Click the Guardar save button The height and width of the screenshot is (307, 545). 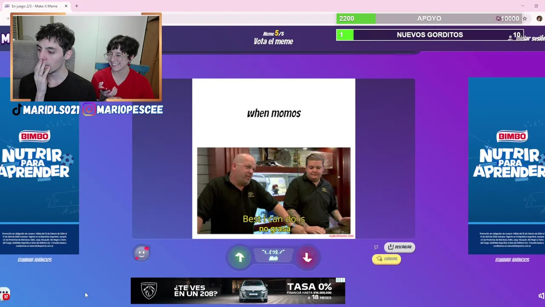(387, 259)
